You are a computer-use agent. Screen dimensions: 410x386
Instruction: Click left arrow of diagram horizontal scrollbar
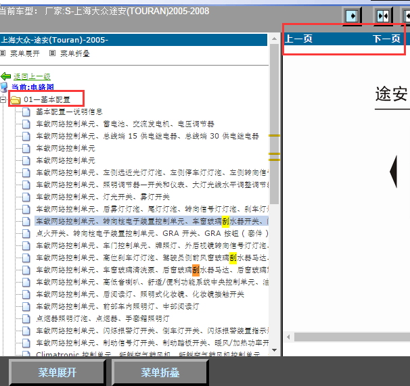click(288, 337)
